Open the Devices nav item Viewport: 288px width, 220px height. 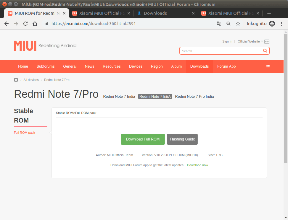point(136,66)
